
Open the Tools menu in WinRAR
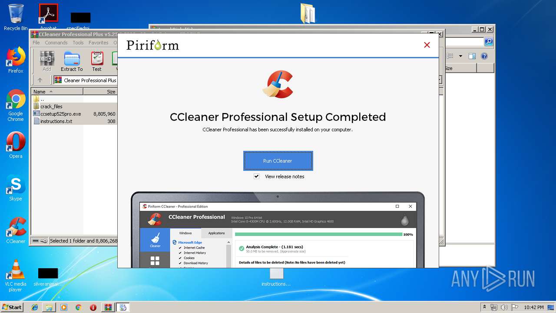[x=78, y=43]
